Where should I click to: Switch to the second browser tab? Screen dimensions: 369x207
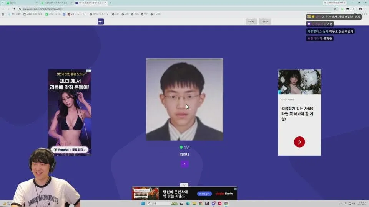(x=56, y=3)
